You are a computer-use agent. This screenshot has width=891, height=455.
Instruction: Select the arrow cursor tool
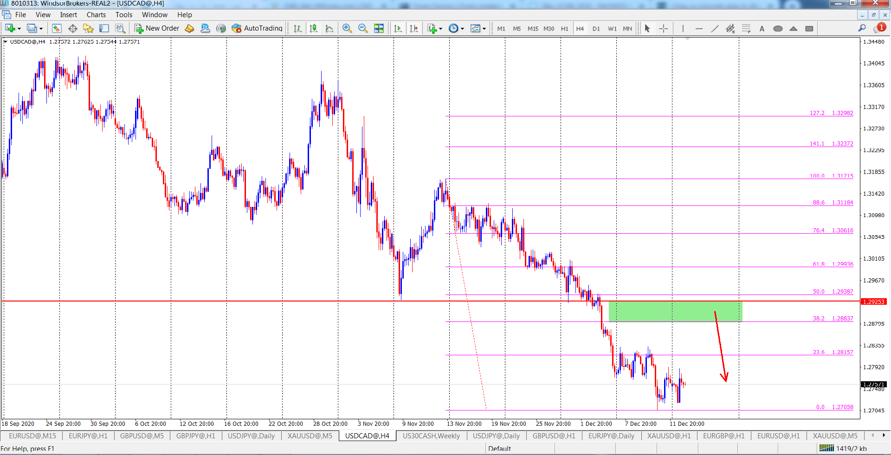coord(647,28)
